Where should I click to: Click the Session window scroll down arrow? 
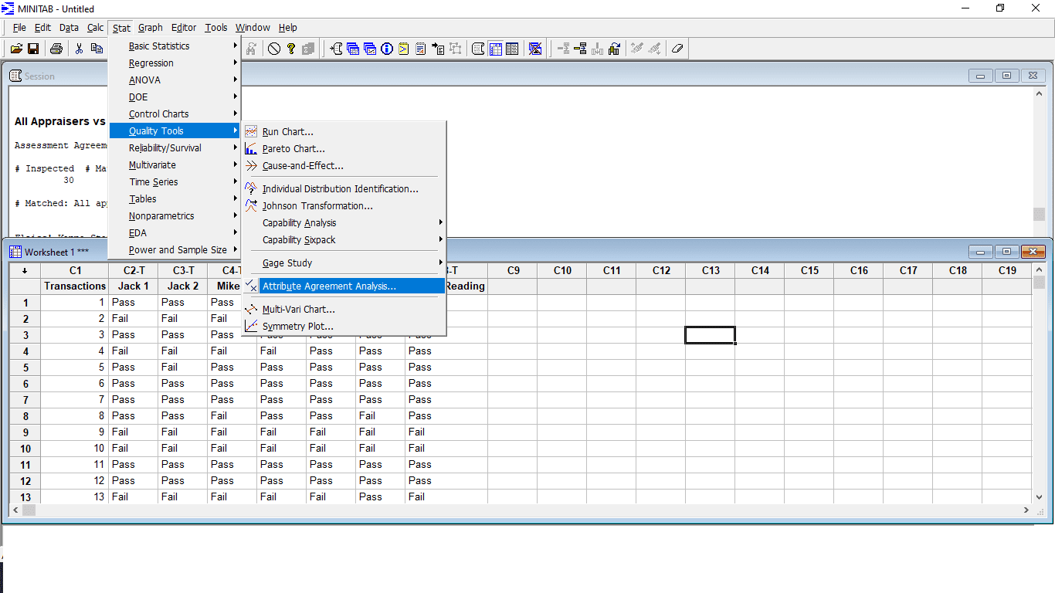point(1040,232)
